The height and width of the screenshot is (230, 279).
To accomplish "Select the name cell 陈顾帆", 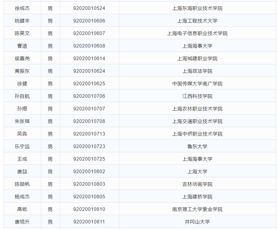I will point(22,184).
